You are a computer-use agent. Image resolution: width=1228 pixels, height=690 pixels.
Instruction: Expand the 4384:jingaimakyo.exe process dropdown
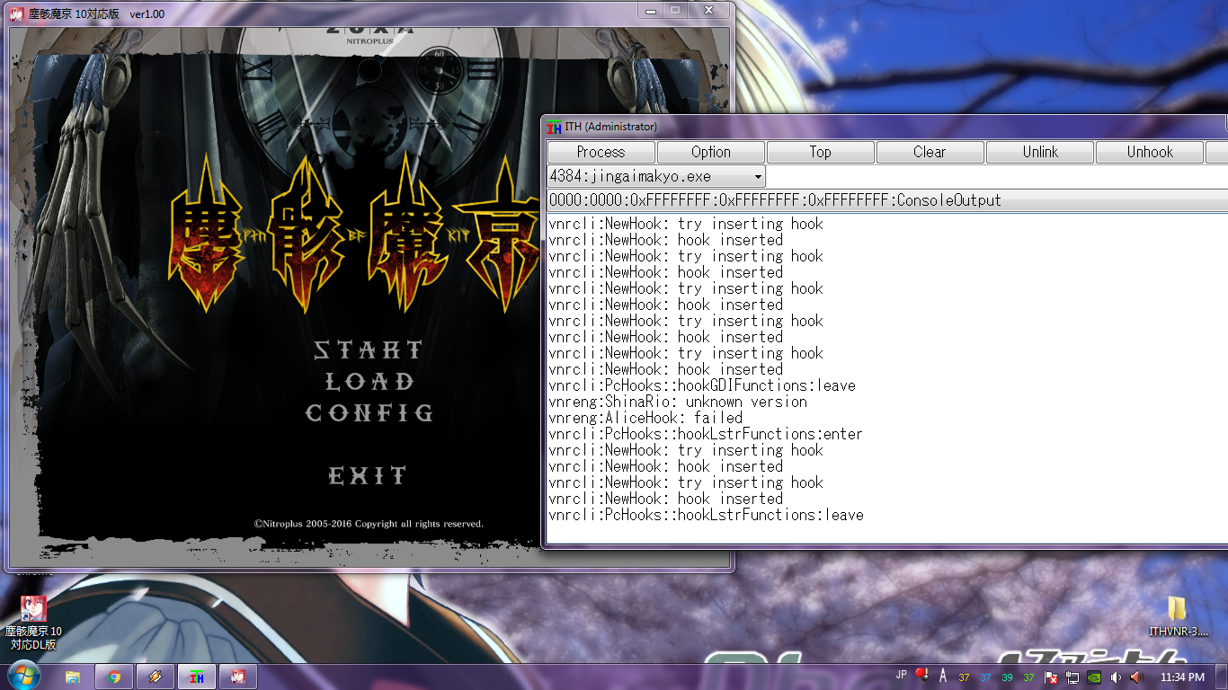click(758, 177)
